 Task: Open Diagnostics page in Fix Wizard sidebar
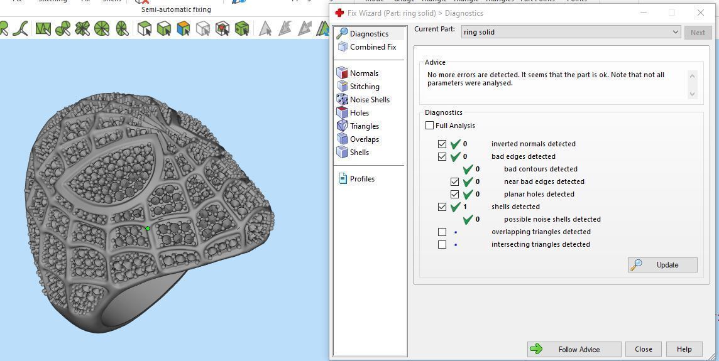point(370,33)
